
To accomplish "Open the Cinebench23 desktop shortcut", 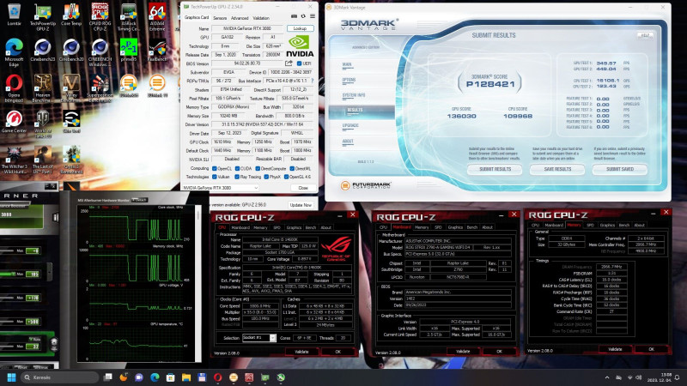I will click(x=42, y=51).
